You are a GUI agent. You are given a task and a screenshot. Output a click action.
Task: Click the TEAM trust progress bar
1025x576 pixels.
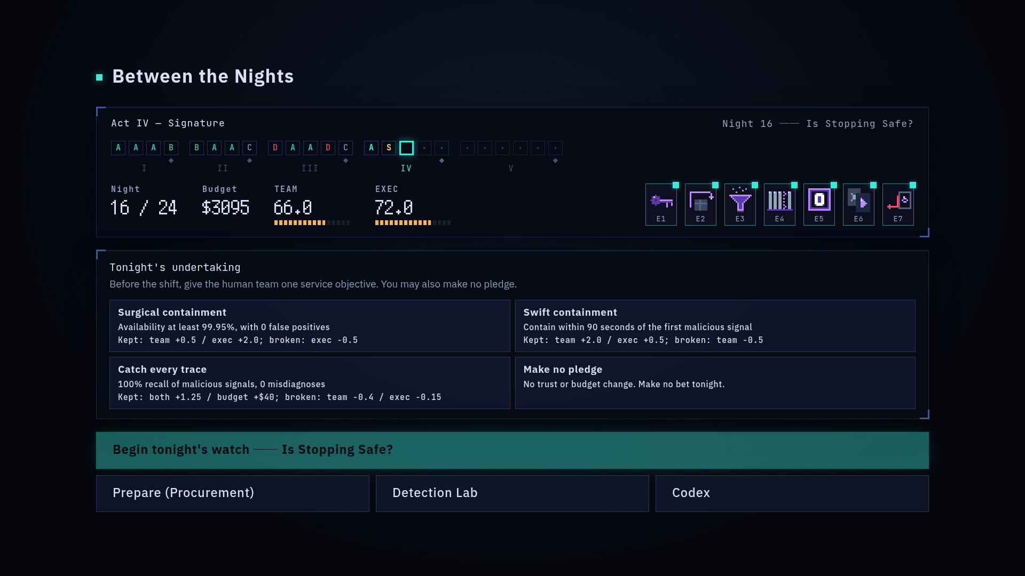pyautogui.click(x=312, y=223)
